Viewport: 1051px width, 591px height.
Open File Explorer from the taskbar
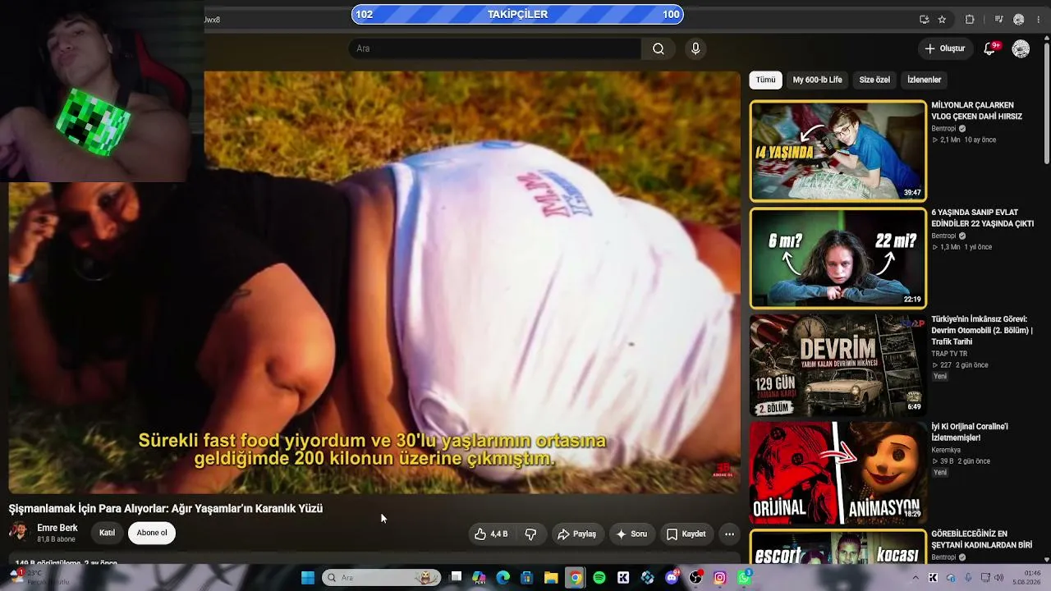coord(551,578)
